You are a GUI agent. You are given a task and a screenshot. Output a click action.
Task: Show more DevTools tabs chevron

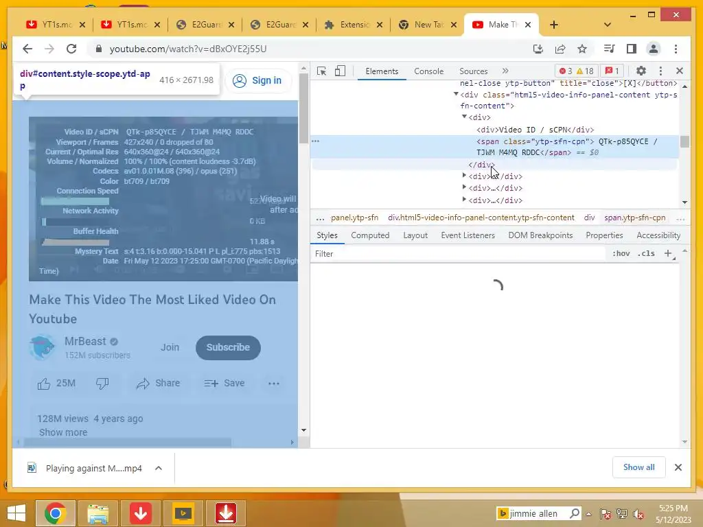505,71
